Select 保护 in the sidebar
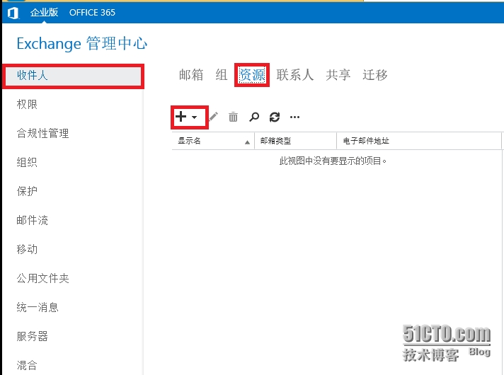The height and width of the screenshot is (375, 504). point(27,191)
